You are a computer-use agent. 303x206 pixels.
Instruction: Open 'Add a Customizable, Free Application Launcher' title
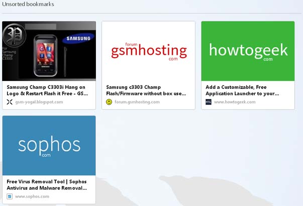click(242, 90)
